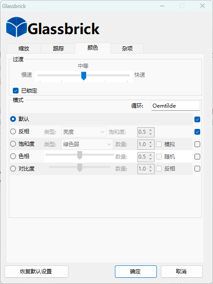Toggle the cycle checkbox in 默认 row

coord(197,119)
